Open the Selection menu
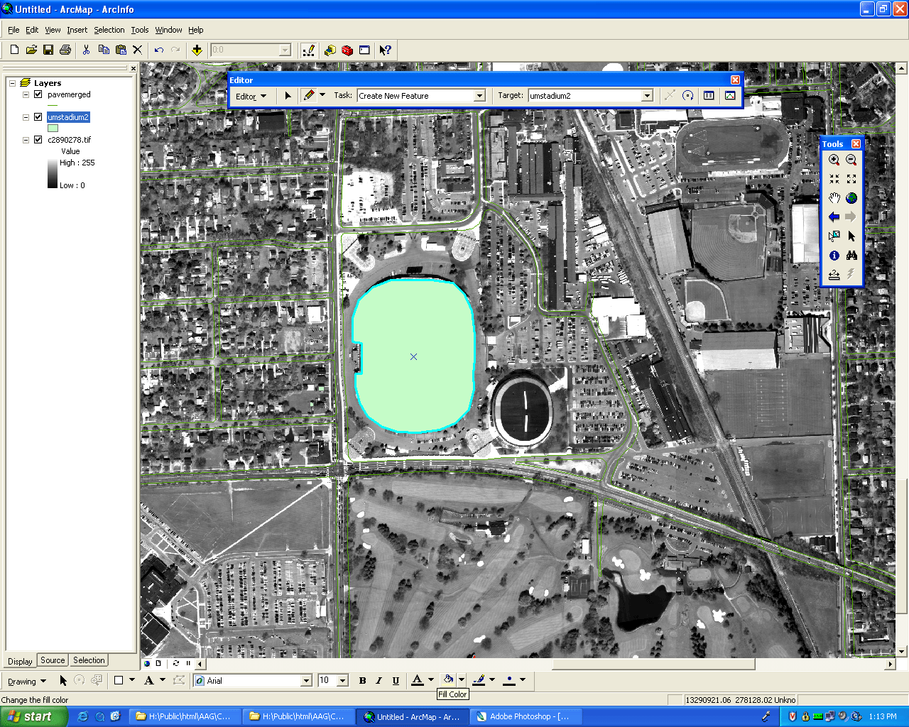The image size is (909, 727). pyautogui.click(x=109, y=30)
